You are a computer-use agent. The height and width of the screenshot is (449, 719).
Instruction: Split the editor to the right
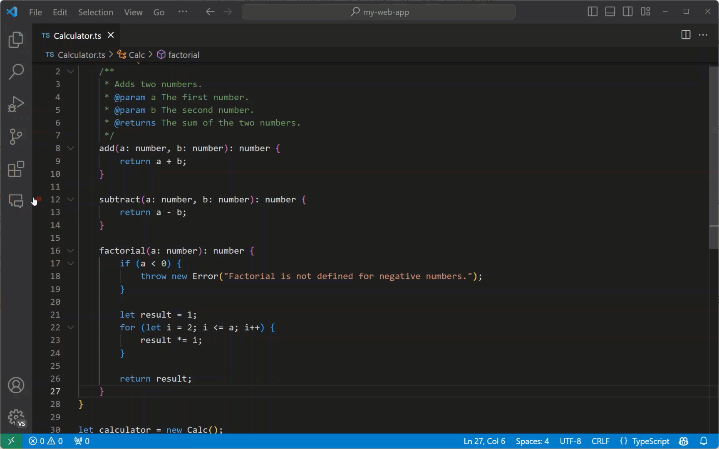click(686, 35)
